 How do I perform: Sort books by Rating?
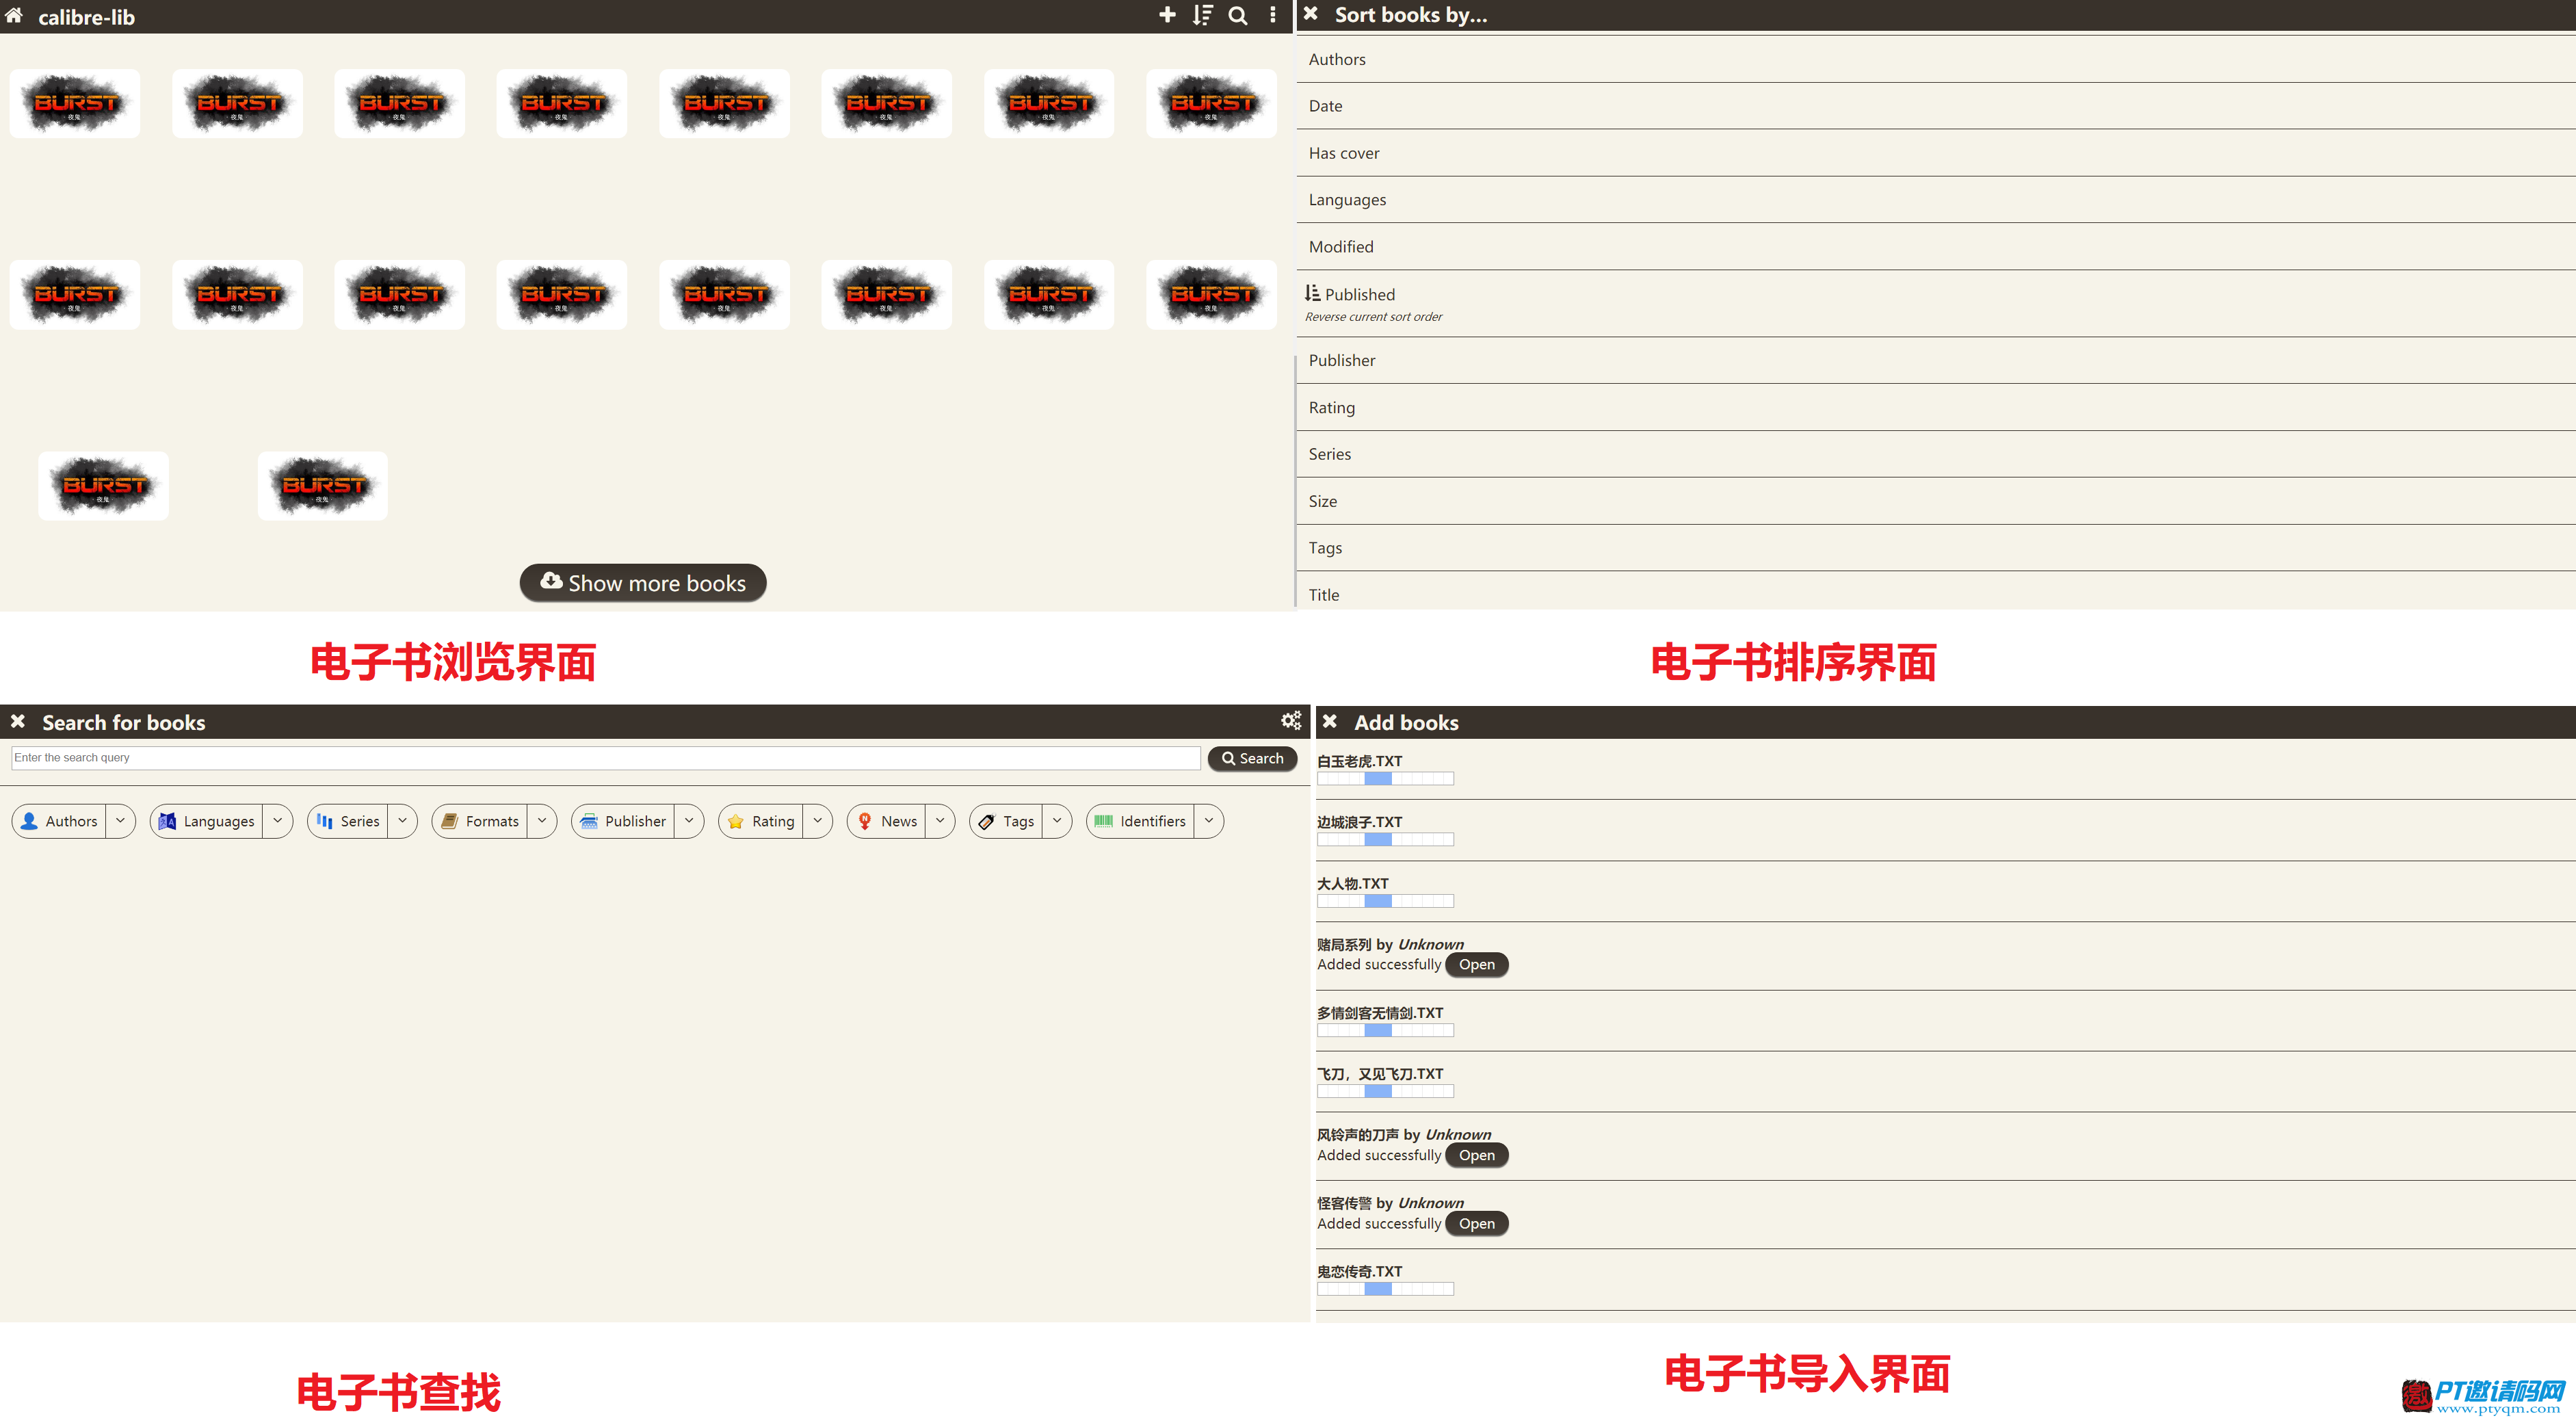pyautogui.click(x=1935, y=407)
